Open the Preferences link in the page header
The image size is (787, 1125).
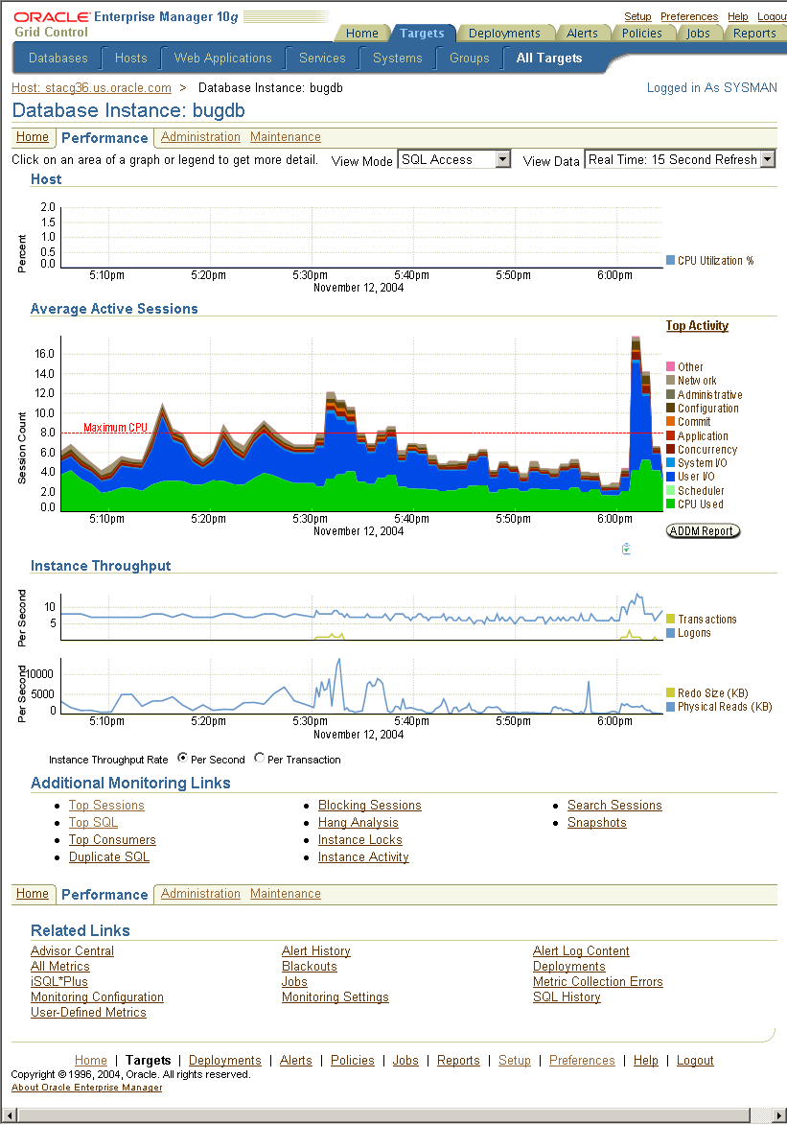point(689,16)
